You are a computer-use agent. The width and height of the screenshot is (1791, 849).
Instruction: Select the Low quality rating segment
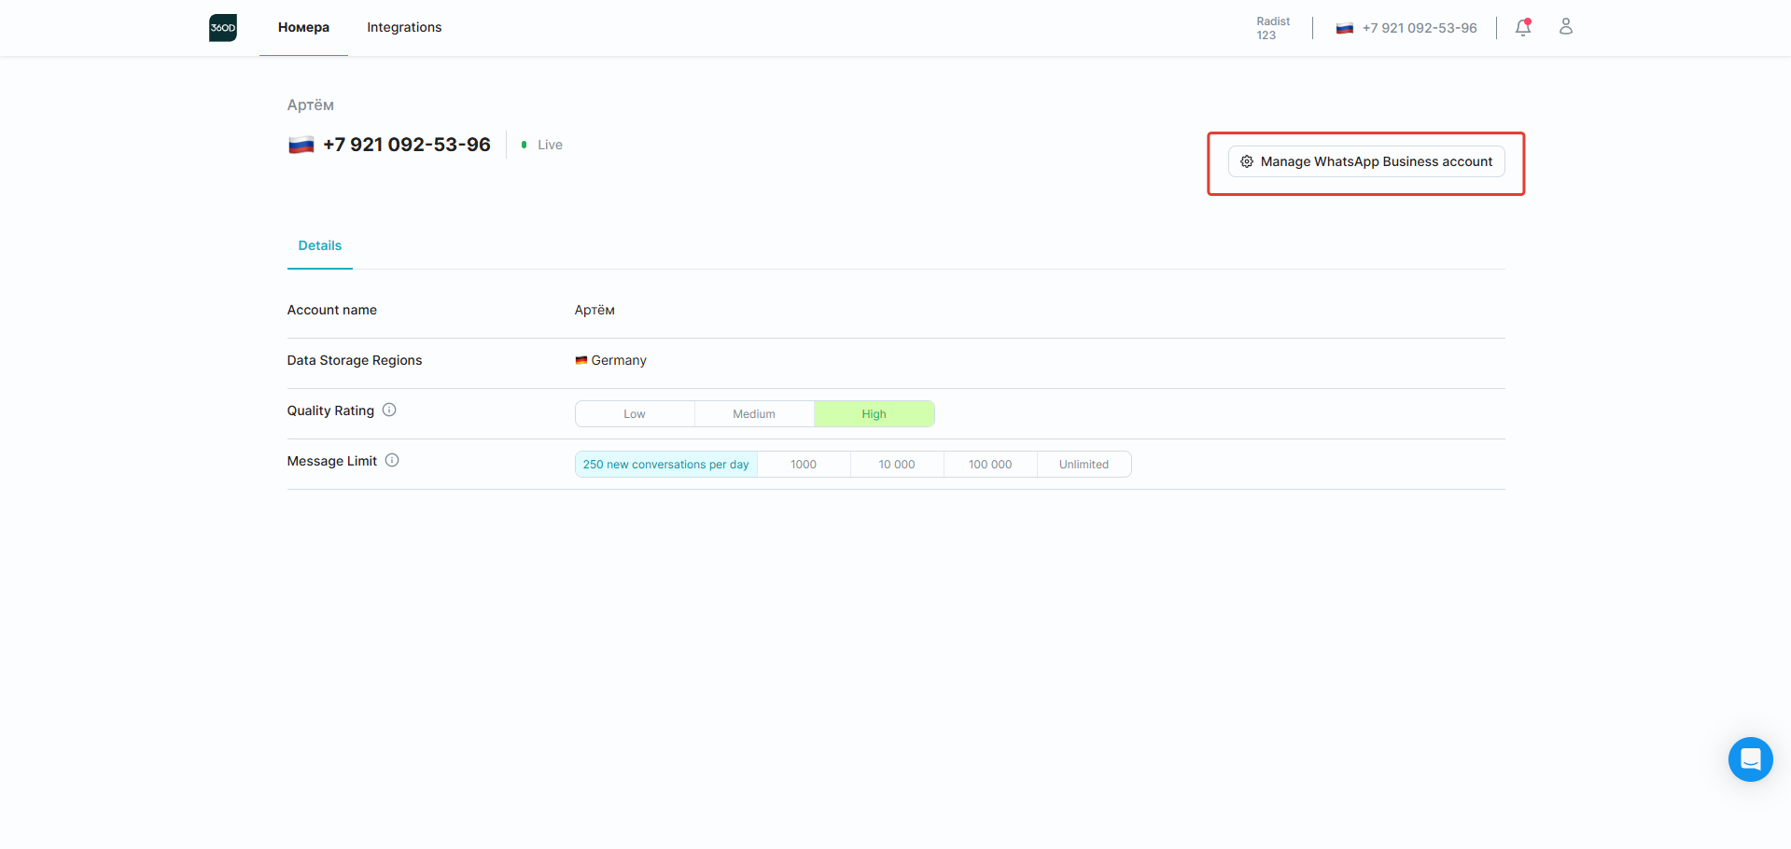coord(635,414)
